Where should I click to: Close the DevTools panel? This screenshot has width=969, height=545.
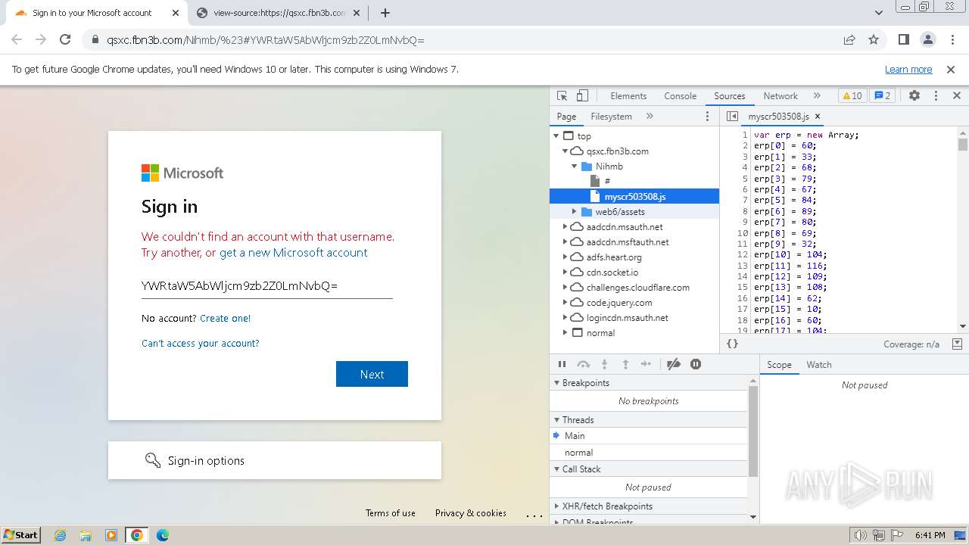(x=957, y=96)
